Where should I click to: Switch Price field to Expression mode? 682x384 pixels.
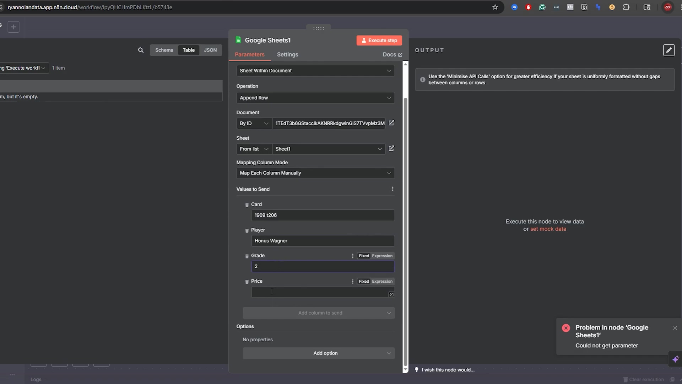(382, 282)
